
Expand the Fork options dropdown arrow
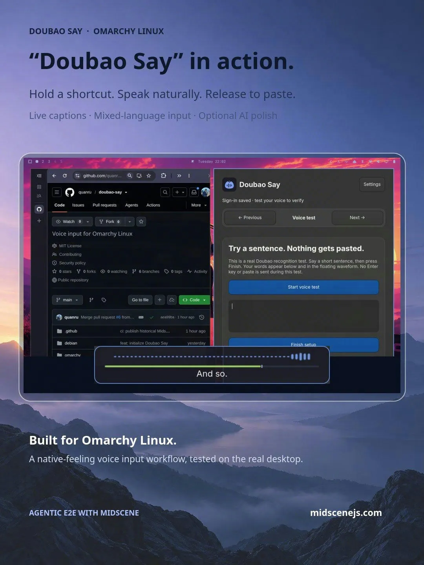tap(130, 222)
